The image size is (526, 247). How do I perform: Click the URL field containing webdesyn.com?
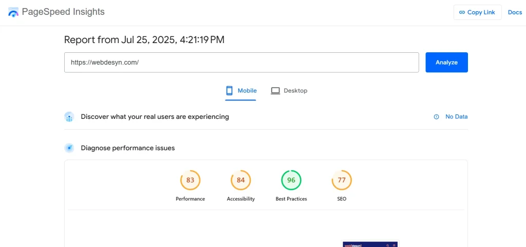(x=241, y=63)
